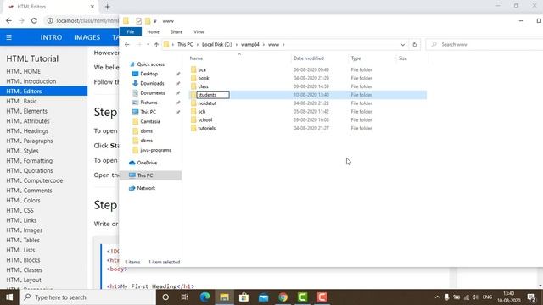Open Documents in navigation pane

(x=153, y=92)
